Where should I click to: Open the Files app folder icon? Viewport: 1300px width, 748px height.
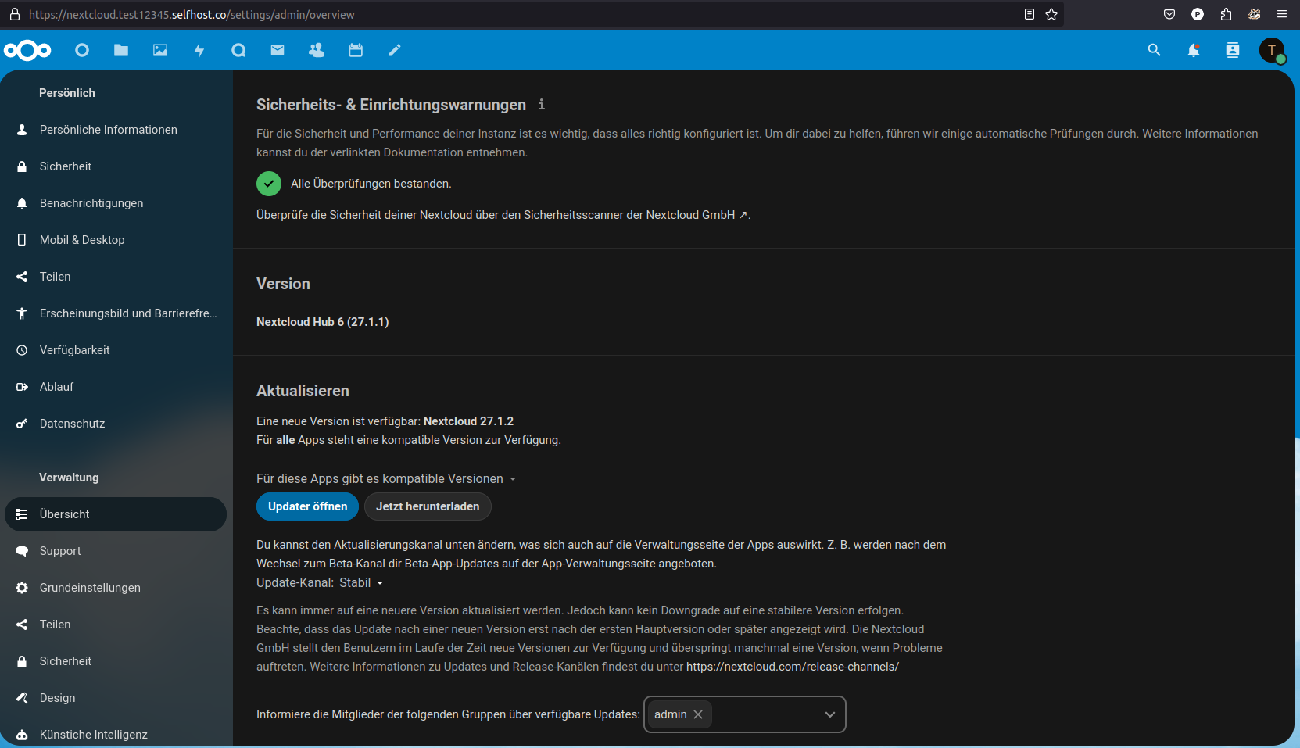coord(121,50)
